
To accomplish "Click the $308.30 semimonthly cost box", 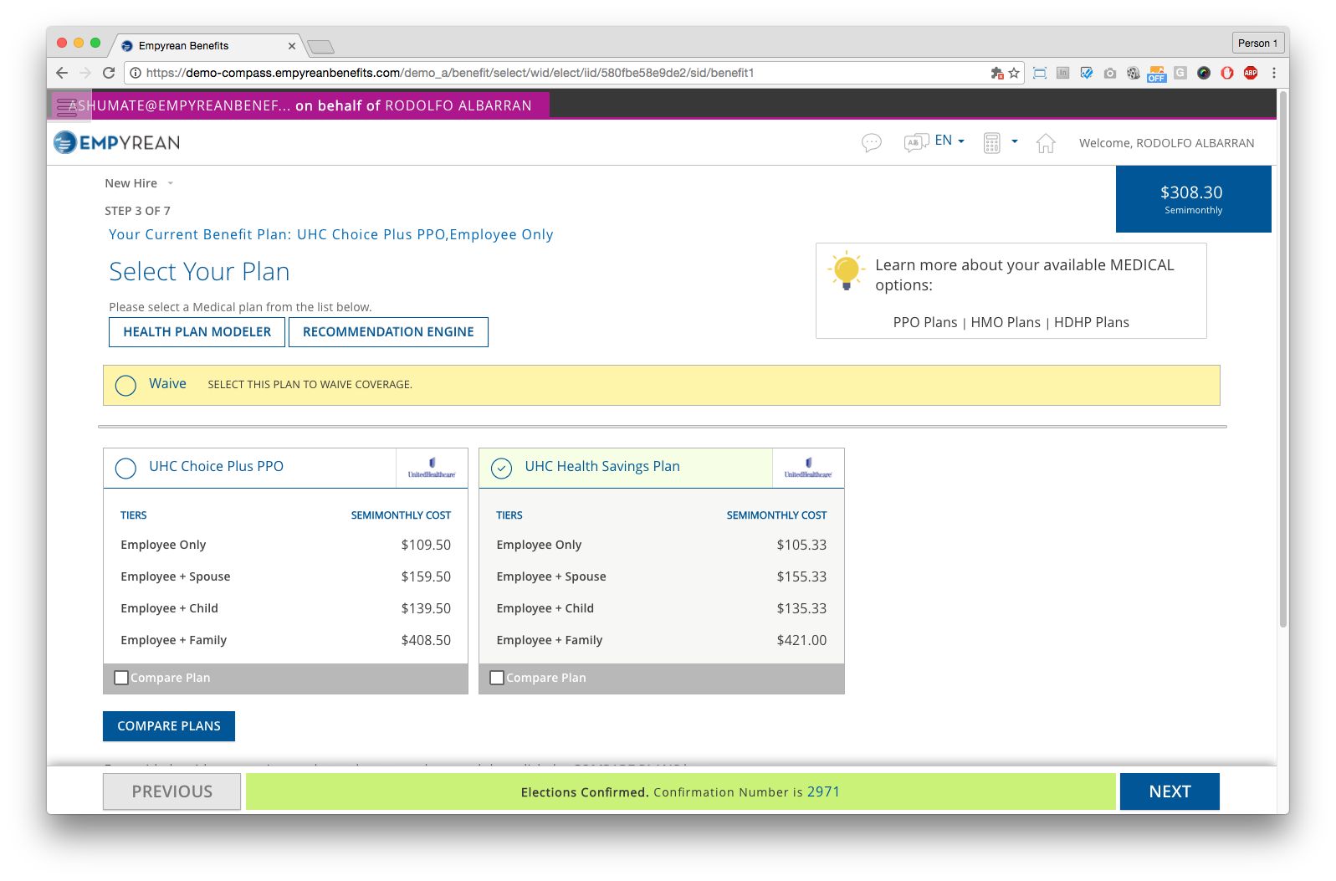I will (x=1193, y=199).
